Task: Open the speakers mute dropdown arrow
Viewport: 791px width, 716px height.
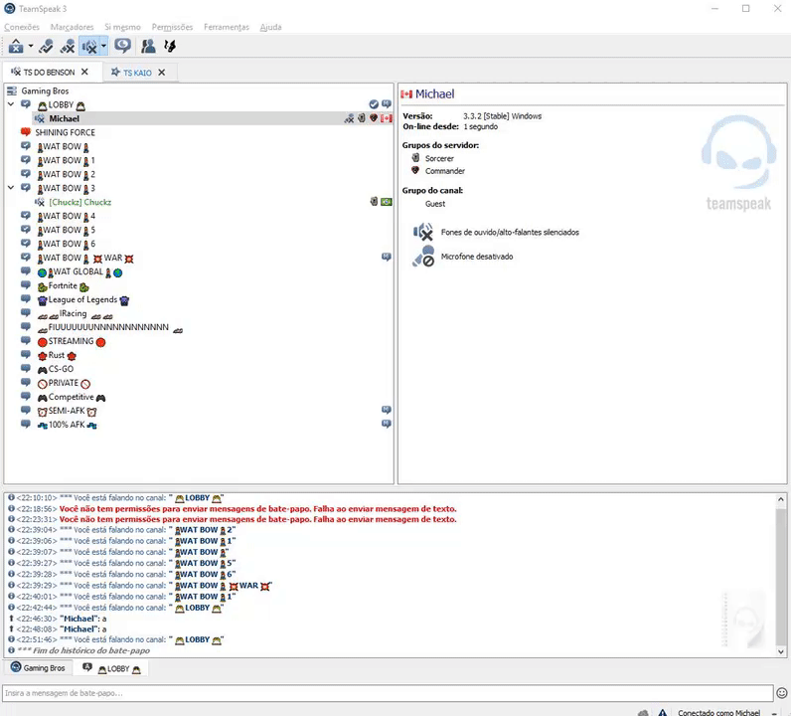Action: pos(103,46)
